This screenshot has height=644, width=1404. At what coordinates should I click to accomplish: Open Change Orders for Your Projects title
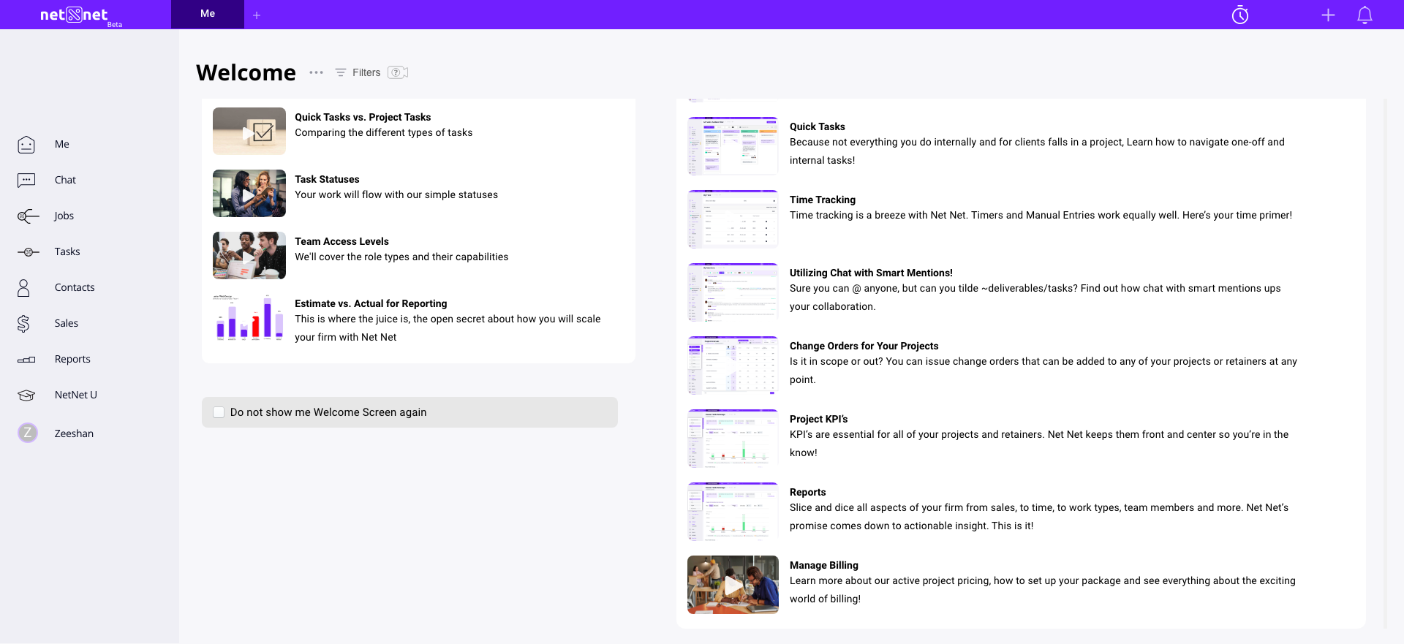pyautogui.click(x=864, y=346)
